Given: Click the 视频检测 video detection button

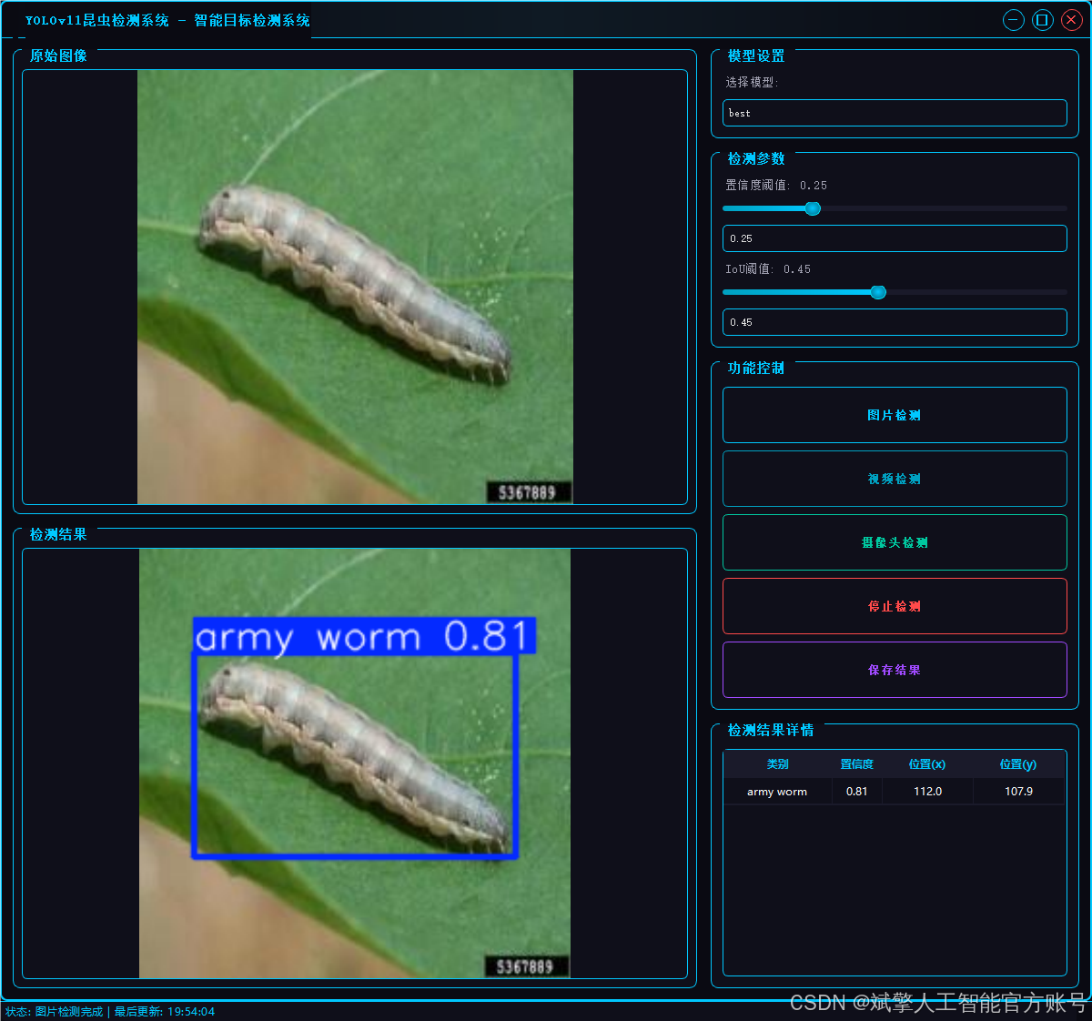Looking at the screenshot, I should point(894,479).
